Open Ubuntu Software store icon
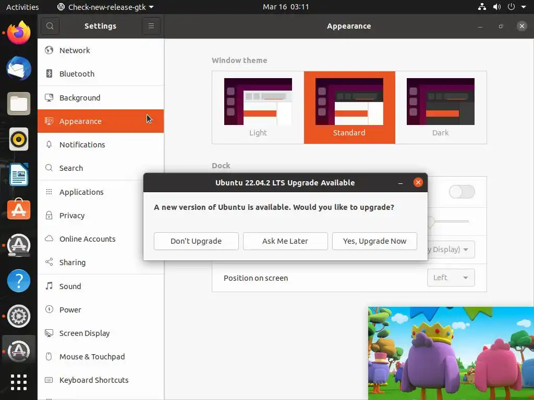The height and width of the screenshot is (400, 534). click(19, 210)
